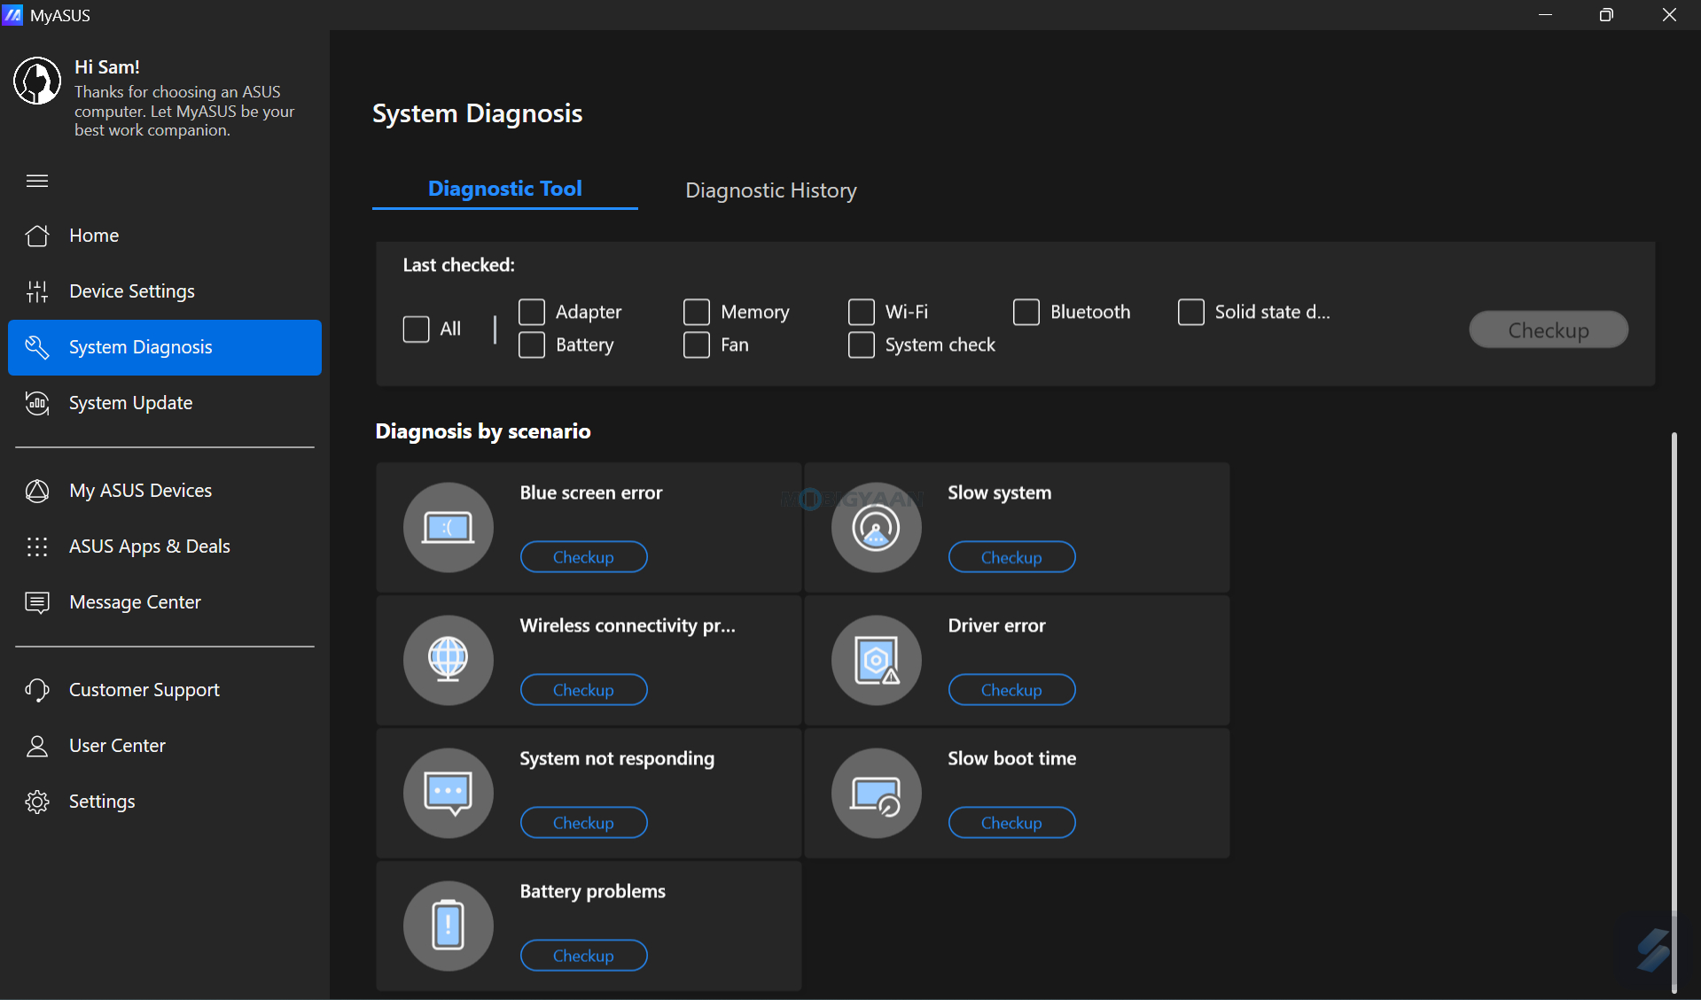Select the Wi-Fi checkbox
This screenshot has width=1701, height=1000.
pos(862,312)
